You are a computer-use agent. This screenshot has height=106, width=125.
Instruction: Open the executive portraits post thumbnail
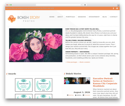pyautogui.click(x=77, y=81)
